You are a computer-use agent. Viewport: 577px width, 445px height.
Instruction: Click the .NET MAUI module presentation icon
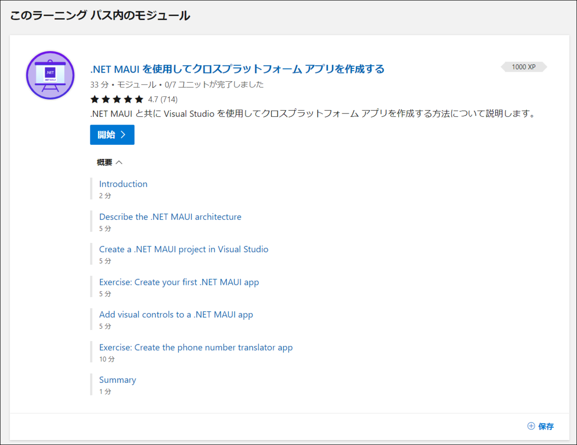click(50, 76)
